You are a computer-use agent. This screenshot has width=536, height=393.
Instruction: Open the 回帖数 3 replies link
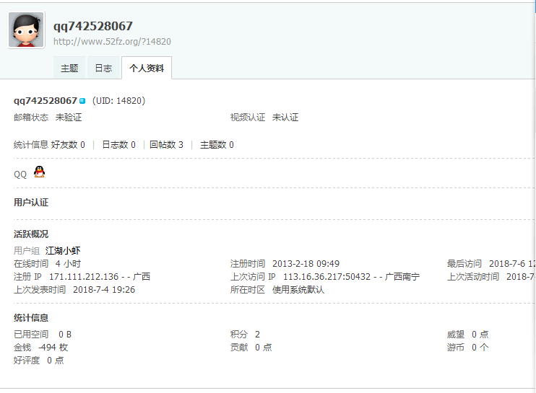(x=166, y=145)
